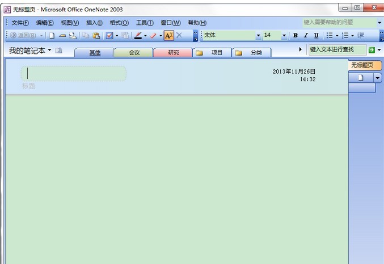Switch to the 其他 section tab

[95, 52]
